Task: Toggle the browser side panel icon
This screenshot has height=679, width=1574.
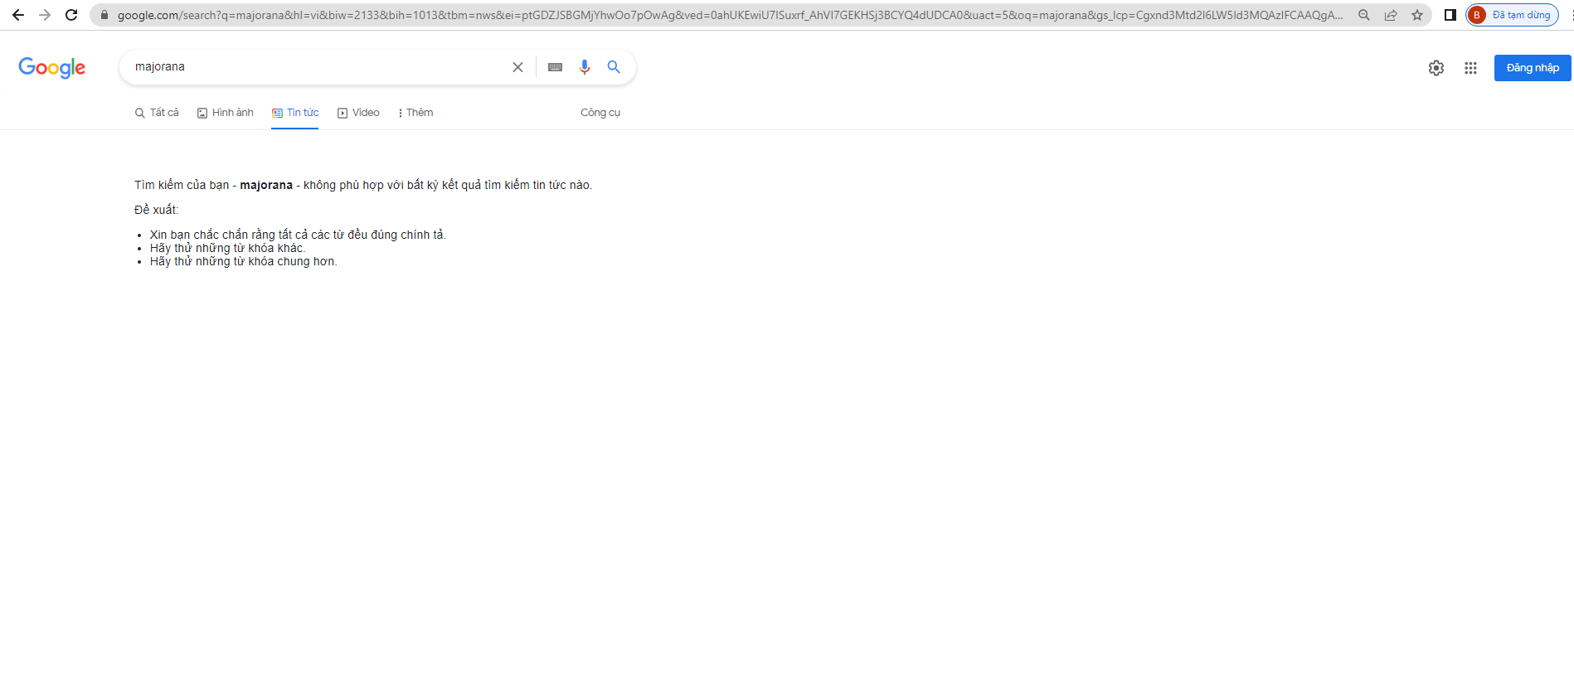Action: coord(1450,15)
